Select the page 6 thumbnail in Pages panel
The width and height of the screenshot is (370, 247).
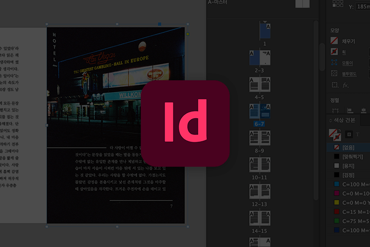(x=254, y=111)
